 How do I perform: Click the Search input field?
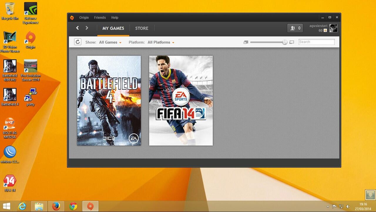(x=316, y=42)
